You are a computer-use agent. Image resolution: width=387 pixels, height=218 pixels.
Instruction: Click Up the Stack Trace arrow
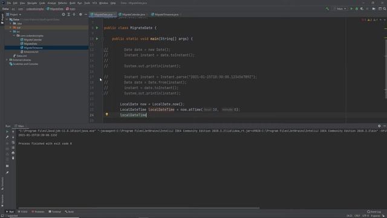[x=13, y=132]
